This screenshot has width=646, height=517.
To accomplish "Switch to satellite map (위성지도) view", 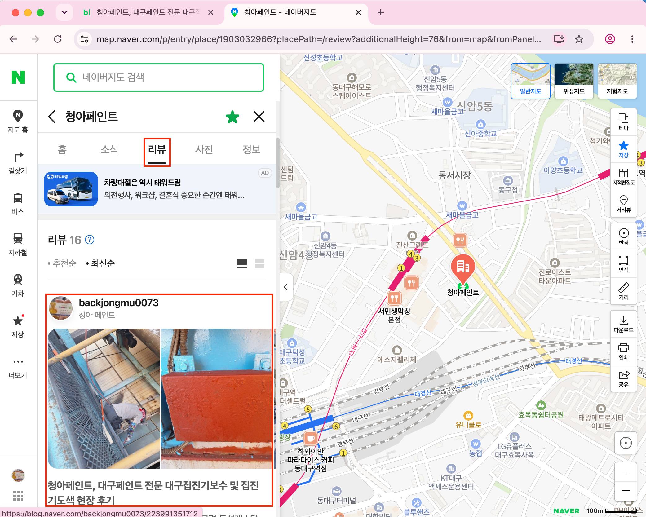I will [574, 81].
